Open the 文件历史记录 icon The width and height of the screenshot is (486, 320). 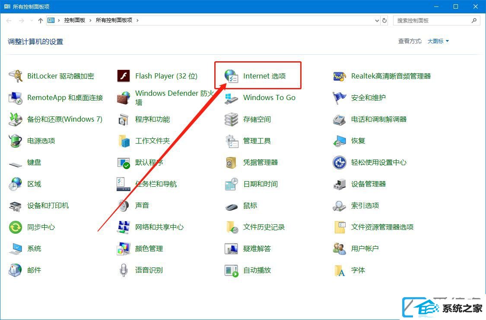click(232, 227)
